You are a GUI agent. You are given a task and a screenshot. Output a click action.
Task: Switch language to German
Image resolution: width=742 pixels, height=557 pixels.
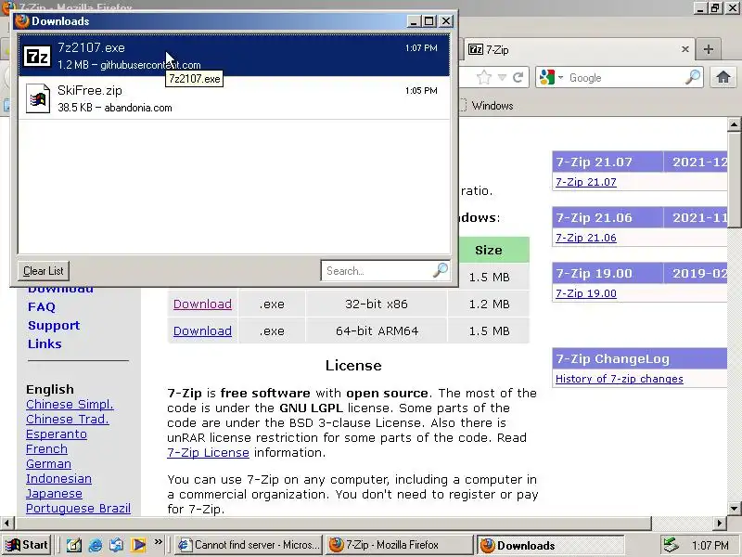(48, 463)
